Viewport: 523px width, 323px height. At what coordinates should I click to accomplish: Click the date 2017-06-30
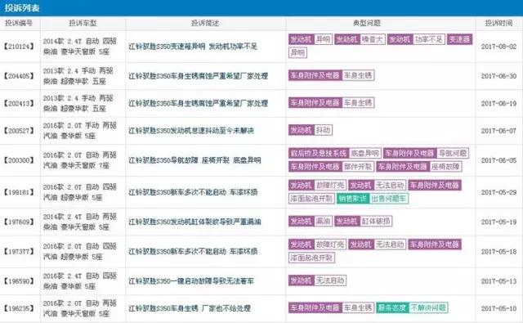coord(498,76)
